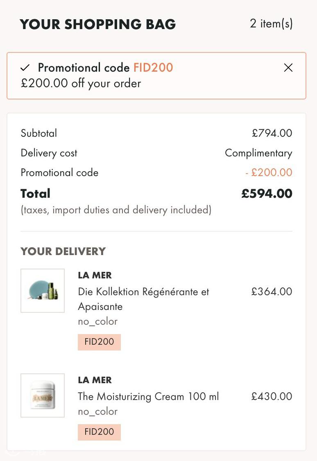Open The Moisturizing Cream 100 ml

148,396
